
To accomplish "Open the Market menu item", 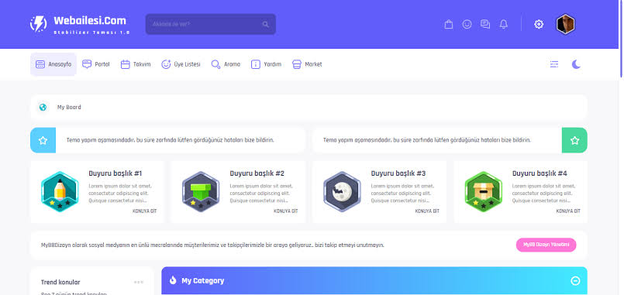I will [307, 64].
